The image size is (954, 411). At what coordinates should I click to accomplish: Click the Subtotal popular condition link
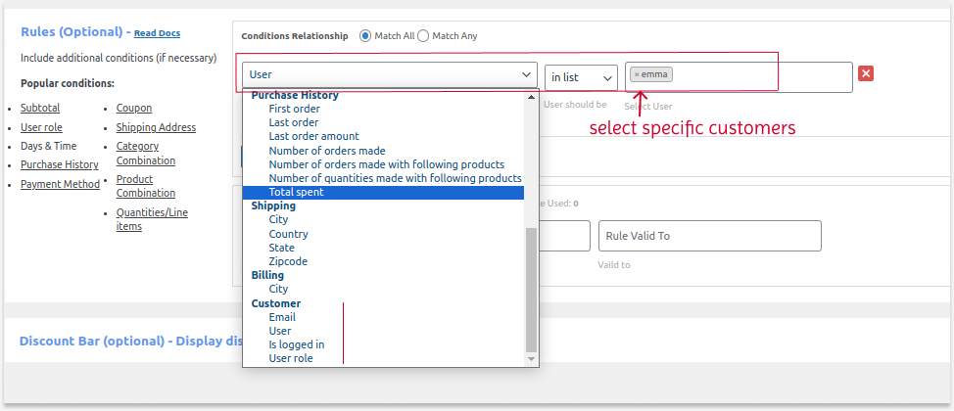coord(40,109)
